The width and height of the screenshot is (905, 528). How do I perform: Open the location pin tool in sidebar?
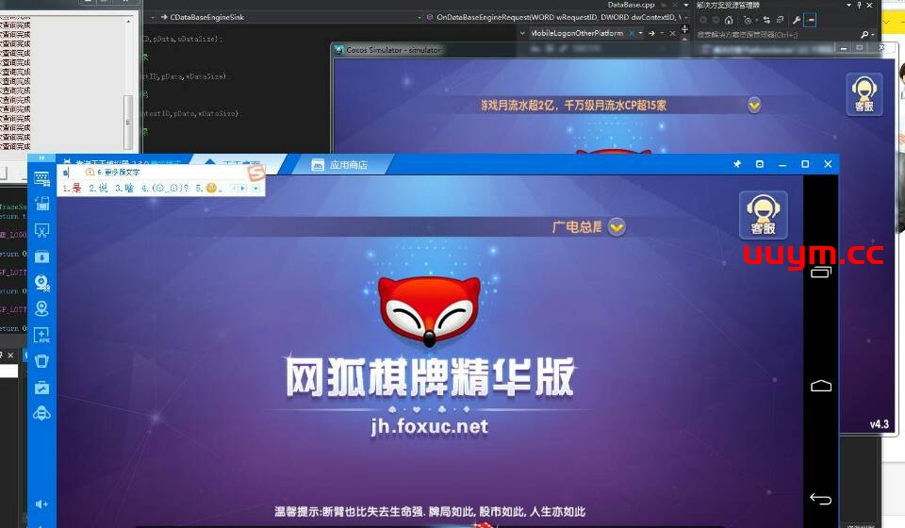(41, 308)
